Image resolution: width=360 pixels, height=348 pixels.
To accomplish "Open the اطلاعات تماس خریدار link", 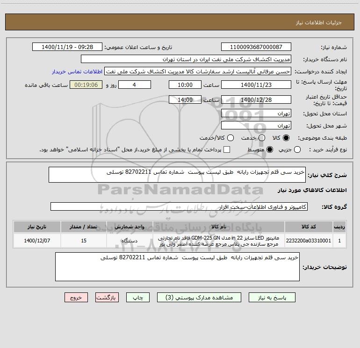I will point(77,71).
